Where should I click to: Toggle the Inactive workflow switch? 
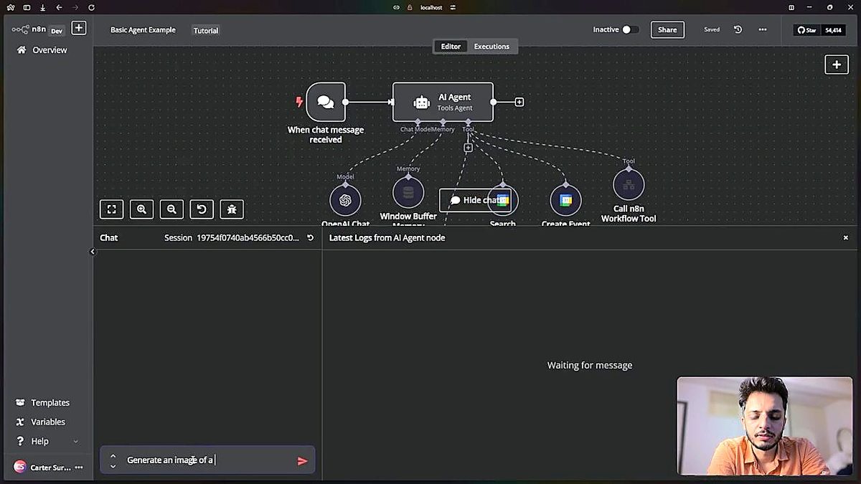[x=630, y=29]
